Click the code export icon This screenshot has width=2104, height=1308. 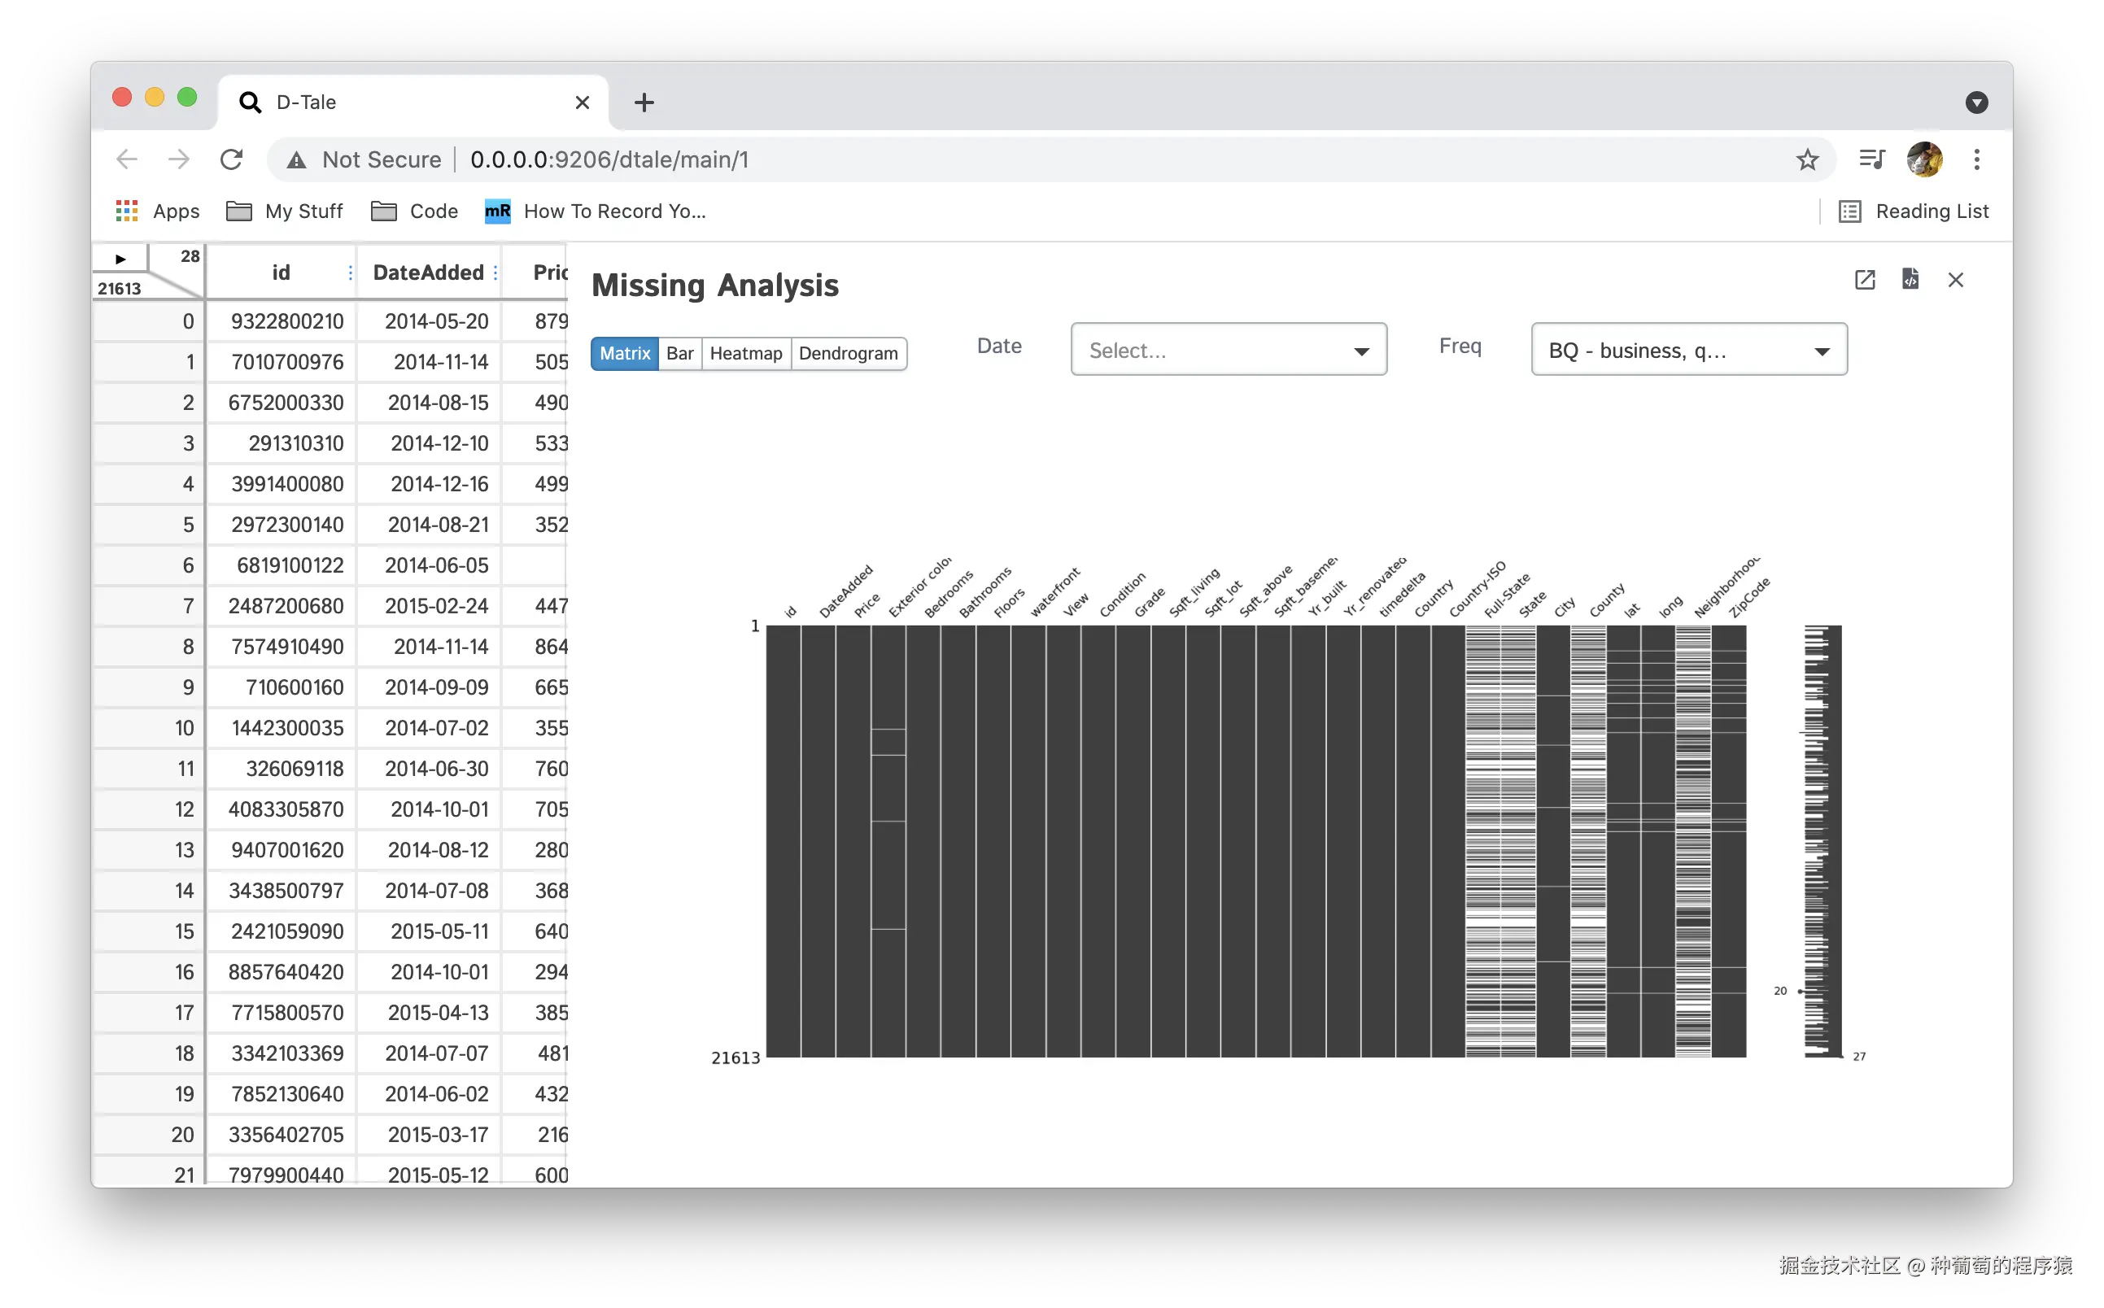click(1910, 278)
